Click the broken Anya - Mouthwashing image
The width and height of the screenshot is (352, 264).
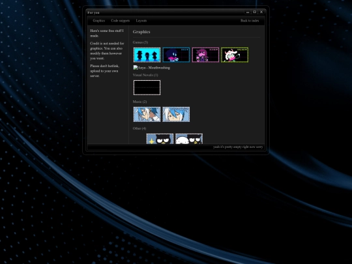(151, 68)
